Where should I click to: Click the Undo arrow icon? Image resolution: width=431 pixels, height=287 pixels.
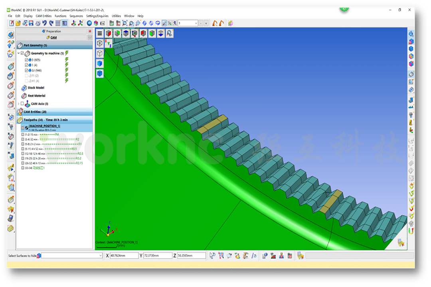coord(44,24)
